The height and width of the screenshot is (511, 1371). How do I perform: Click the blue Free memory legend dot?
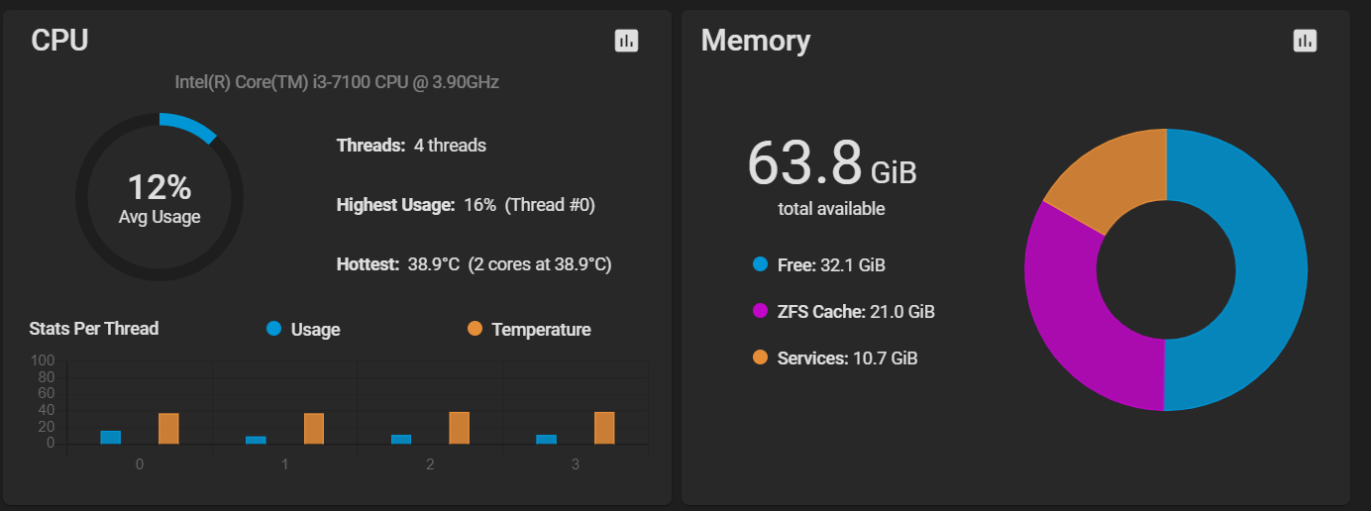[760, 264]
